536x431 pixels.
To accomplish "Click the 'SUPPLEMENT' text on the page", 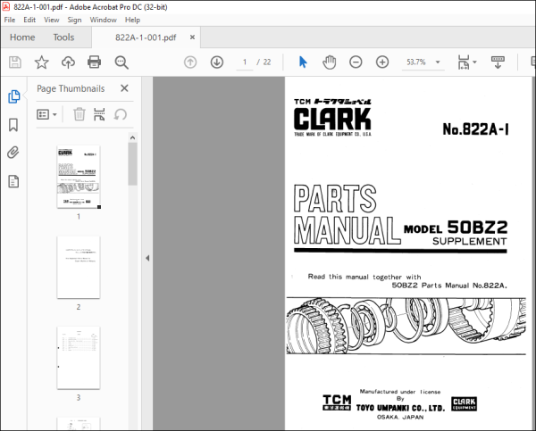I will (x=469, y=242).
